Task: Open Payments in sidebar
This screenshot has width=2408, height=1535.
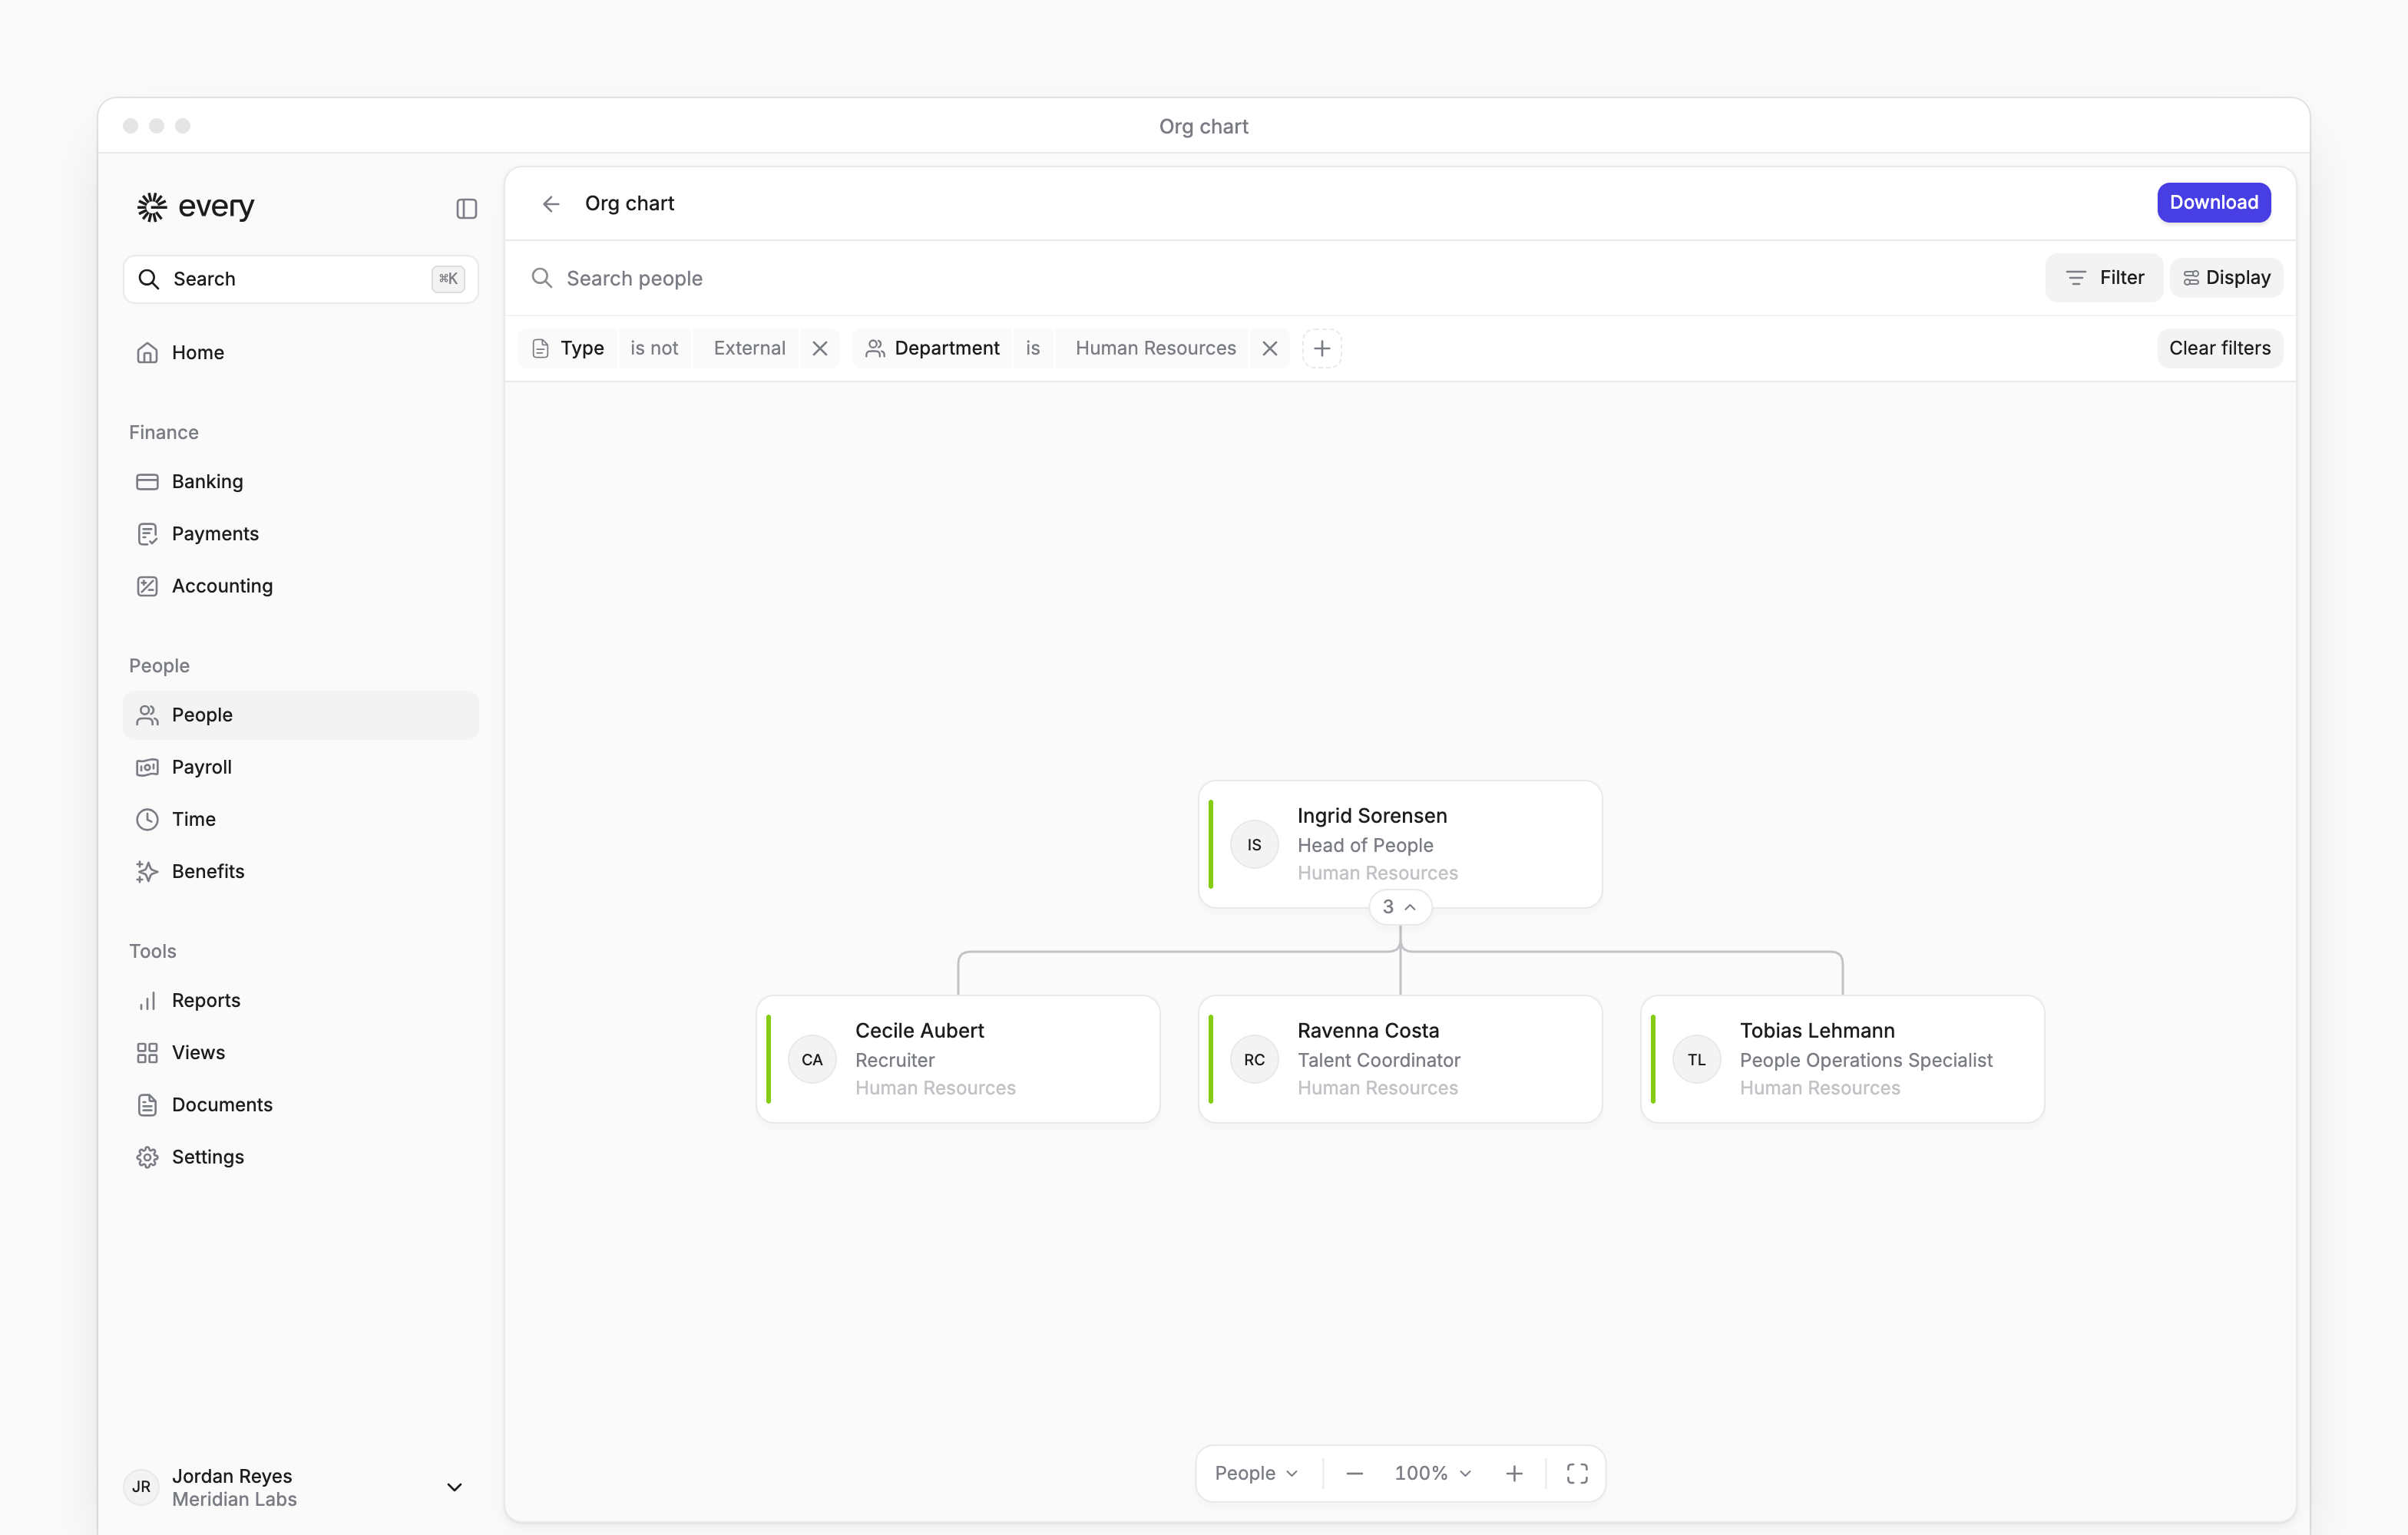Action: click(x=301, y=533)
